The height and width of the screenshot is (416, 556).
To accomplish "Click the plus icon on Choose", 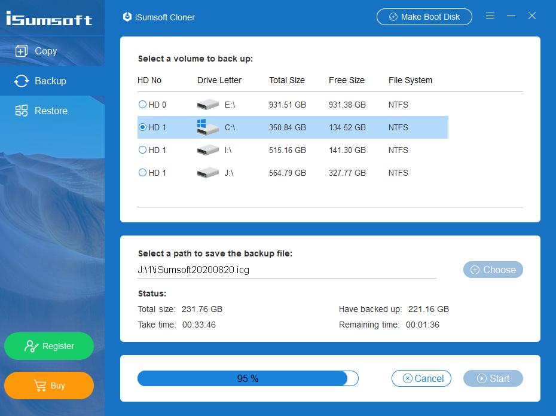I will 475,270.
